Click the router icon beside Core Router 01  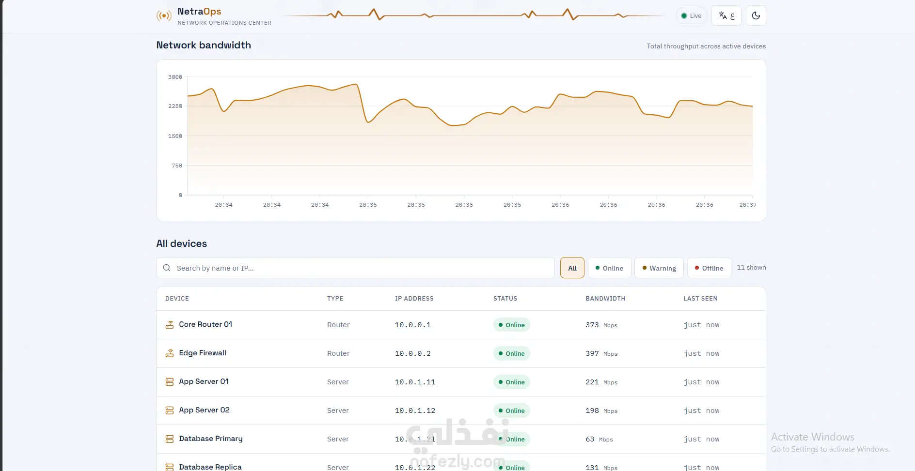[x=170, y=325]
